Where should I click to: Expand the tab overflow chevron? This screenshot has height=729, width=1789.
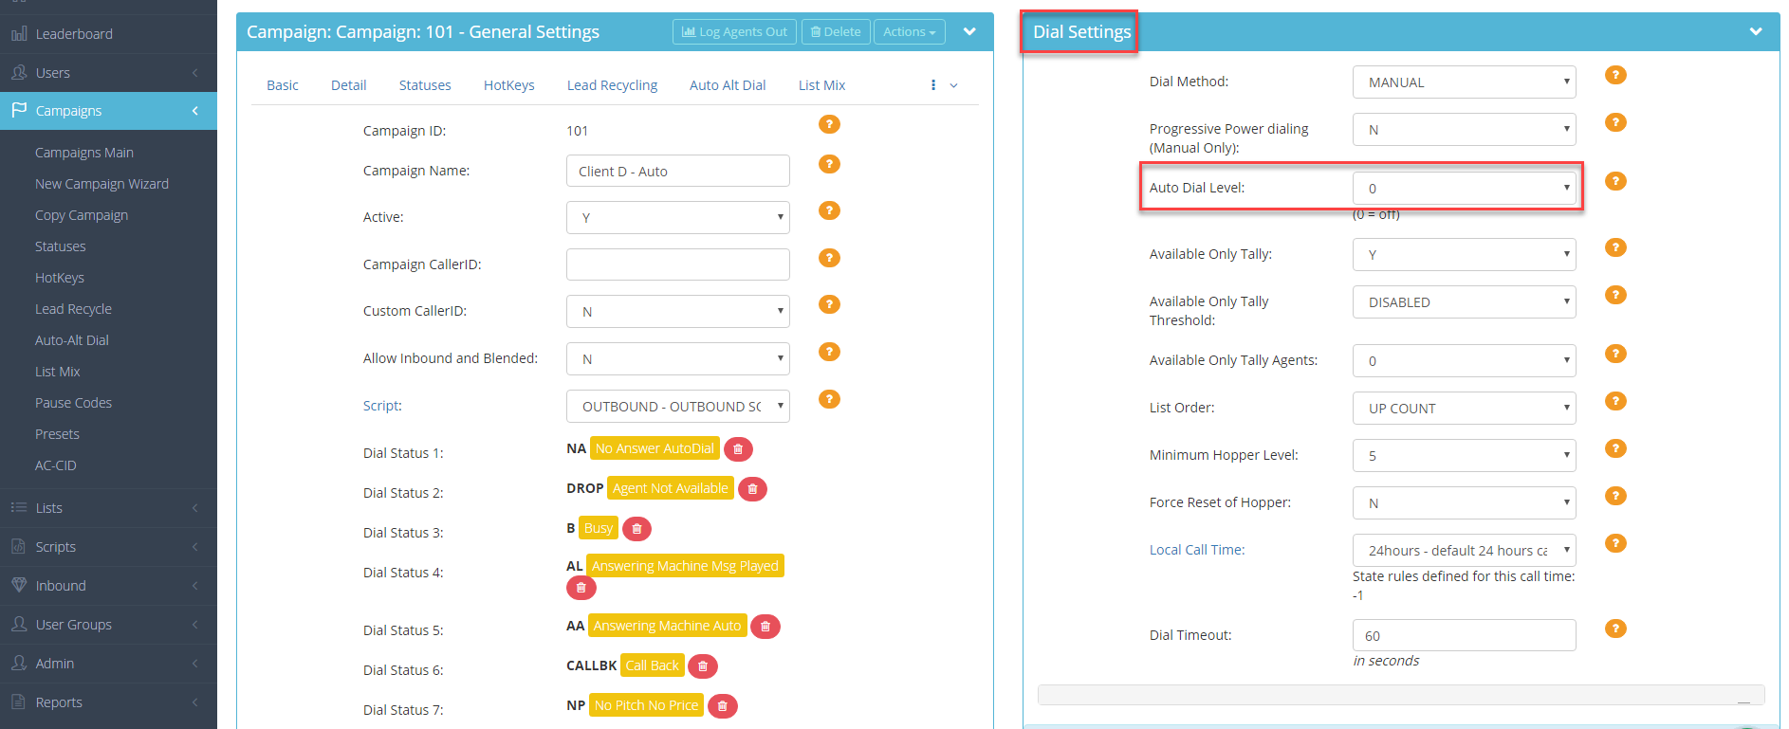(x=953, y=85)
